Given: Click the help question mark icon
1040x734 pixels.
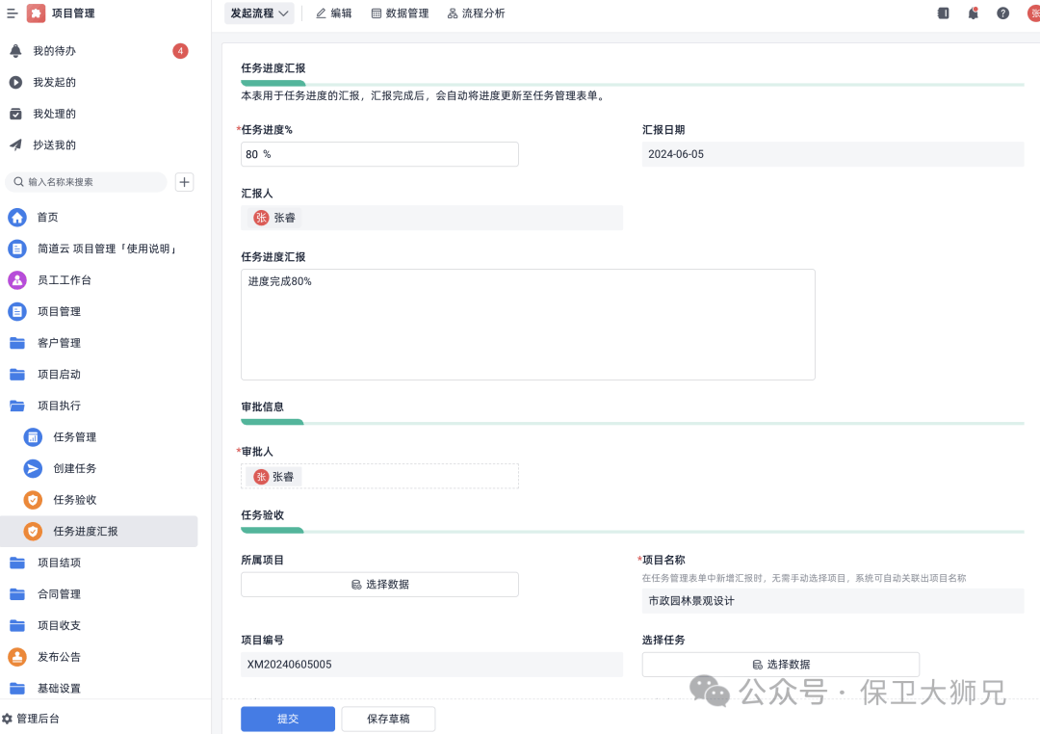Looking at the screenshot, I should click(1002, 13).
